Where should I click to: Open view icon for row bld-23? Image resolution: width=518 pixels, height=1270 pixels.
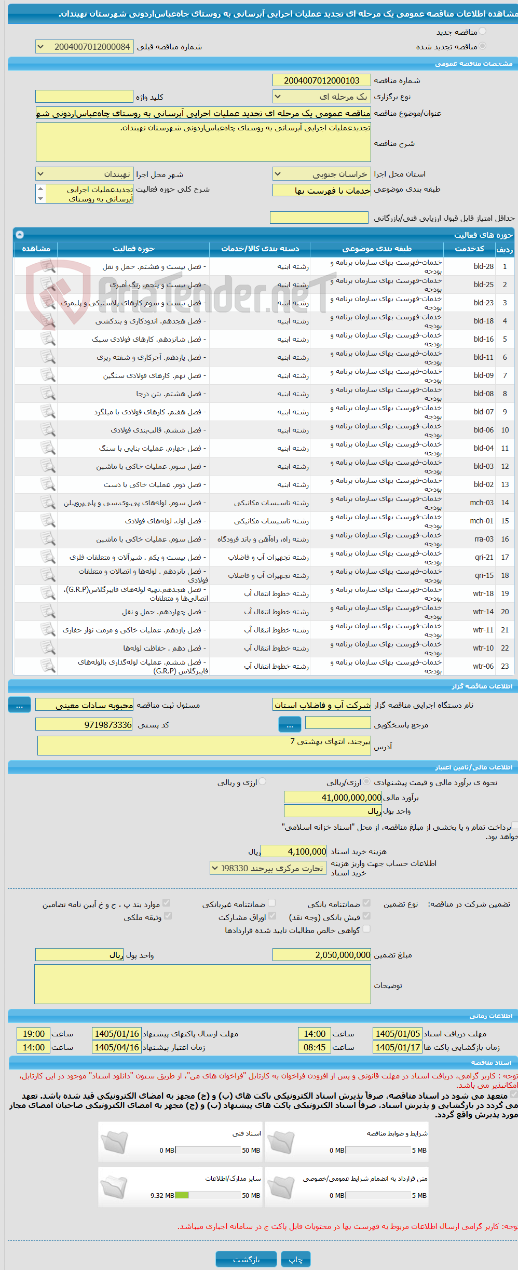(x=48, y=303)
